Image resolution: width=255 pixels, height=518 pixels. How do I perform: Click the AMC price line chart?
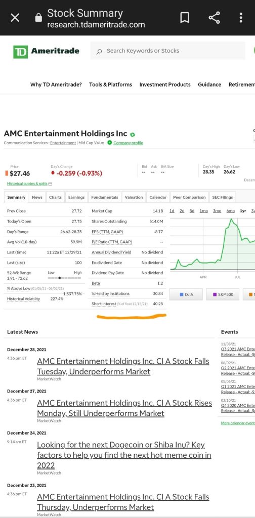pyautogui.click(x=212, y=244)
